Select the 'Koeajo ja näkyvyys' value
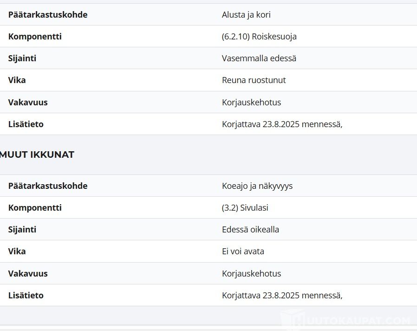 click(x=257, y=186)
